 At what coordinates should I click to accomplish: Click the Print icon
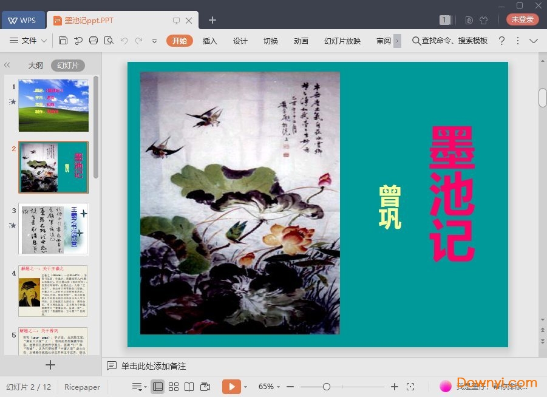coord(93,40)
